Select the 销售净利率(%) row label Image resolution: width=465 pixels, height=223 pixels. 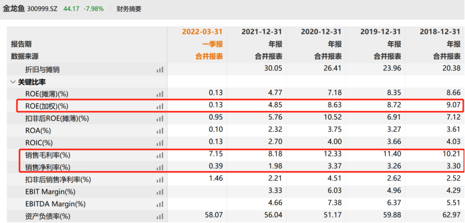click(x=48, y=168)
